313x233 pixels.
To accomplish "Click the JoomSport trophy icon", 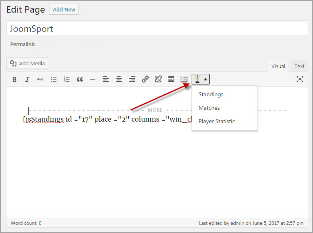I will coord(197,79).
